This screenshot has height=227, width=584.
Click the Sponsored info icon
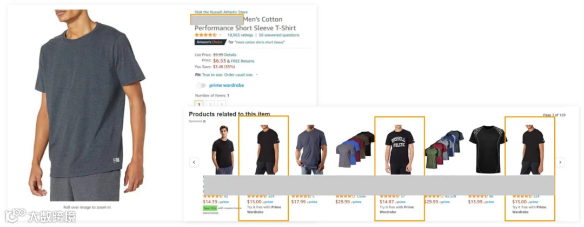pyautogui.click(x=204, y=121)
